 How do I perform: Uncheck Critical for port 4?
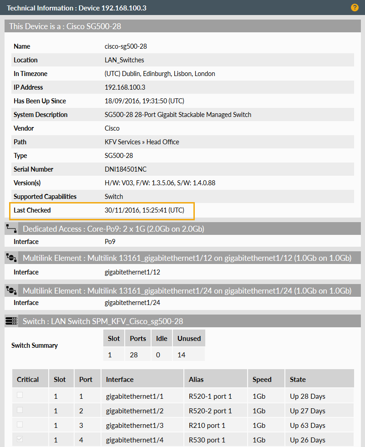pos(20,440)
